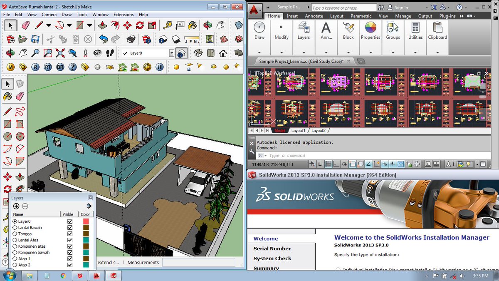Click the Add Layer plus icon
499x281 pixels.
16,206
